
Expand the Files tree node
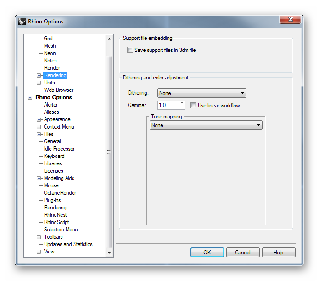click(39, 134)
